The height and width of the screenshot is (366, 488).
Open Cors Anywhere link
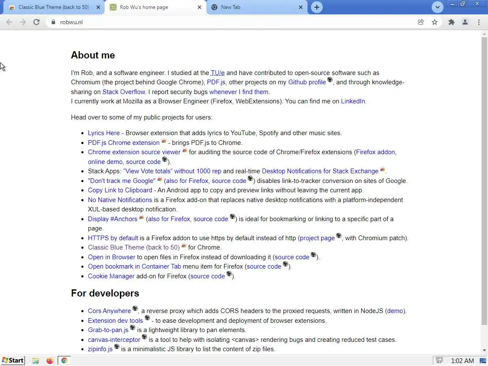(x=109, y=311)
